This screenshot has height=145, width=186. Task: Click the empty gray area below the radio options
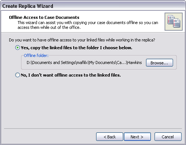[93, 102]
